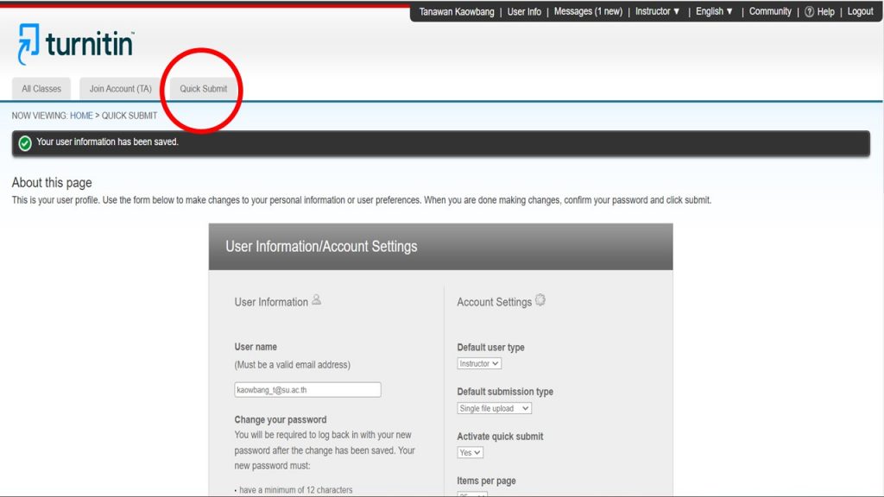884x497 pixels.
Task: Go to HOME in the breadcrumb
Action: click(x=81, y=116)
